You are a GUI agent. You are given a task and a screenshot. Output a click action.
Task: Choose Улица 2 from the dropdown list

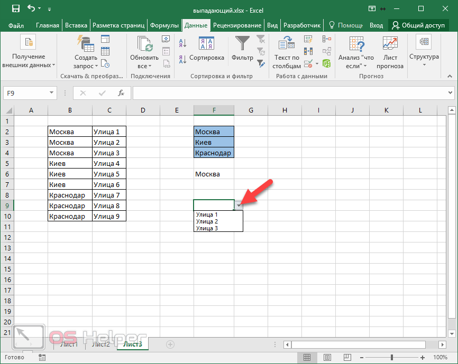[x=207, y=221]
